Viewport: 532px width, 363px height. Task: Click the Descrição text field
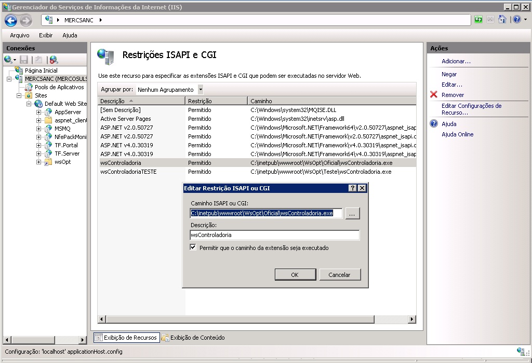point(274,235)
